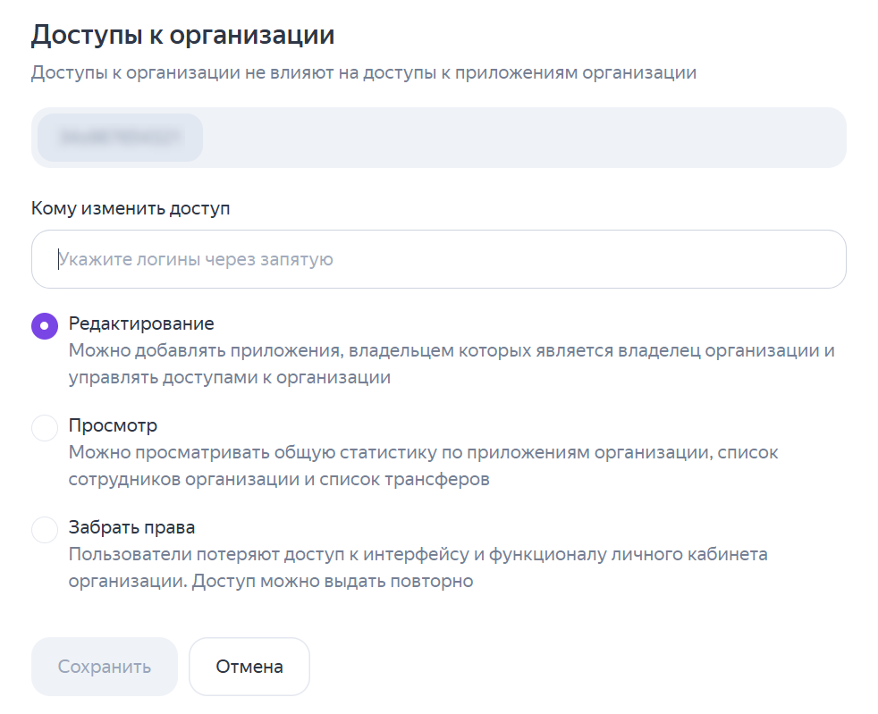This screenshot has height=714, width=878.
Task: Enable the Забрать права radio option
Action: (45, 530)
